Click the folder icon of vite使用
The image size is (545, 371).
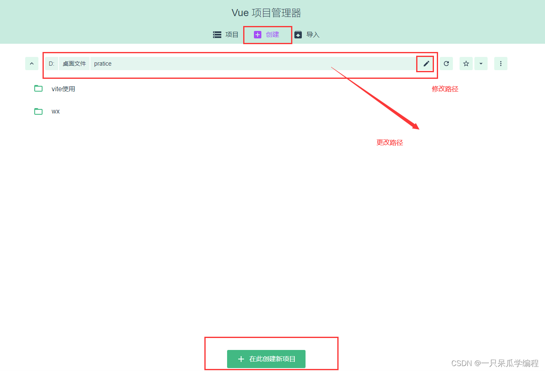click(x=38, y=88)
